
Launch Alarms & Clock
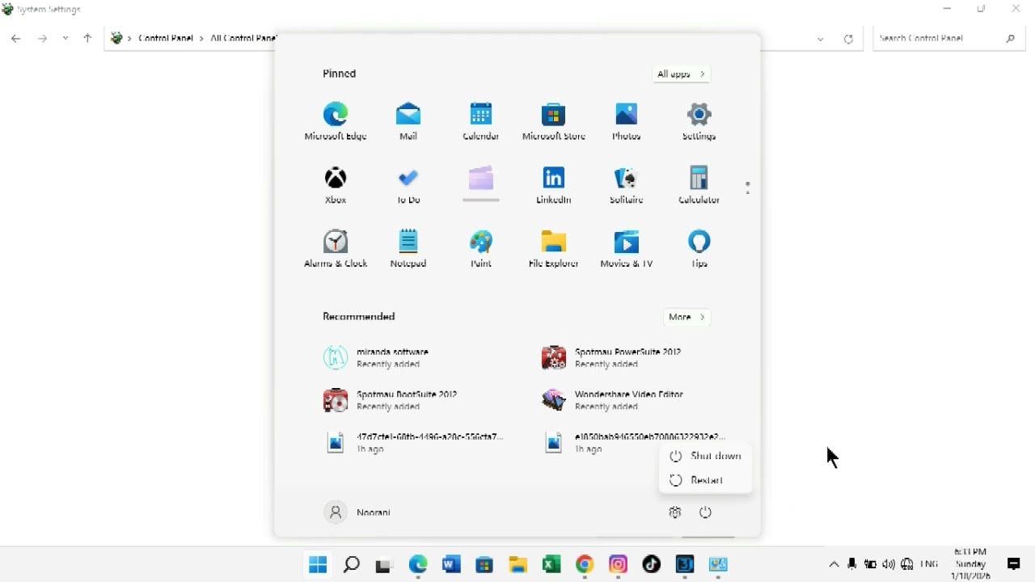[336, 249]
